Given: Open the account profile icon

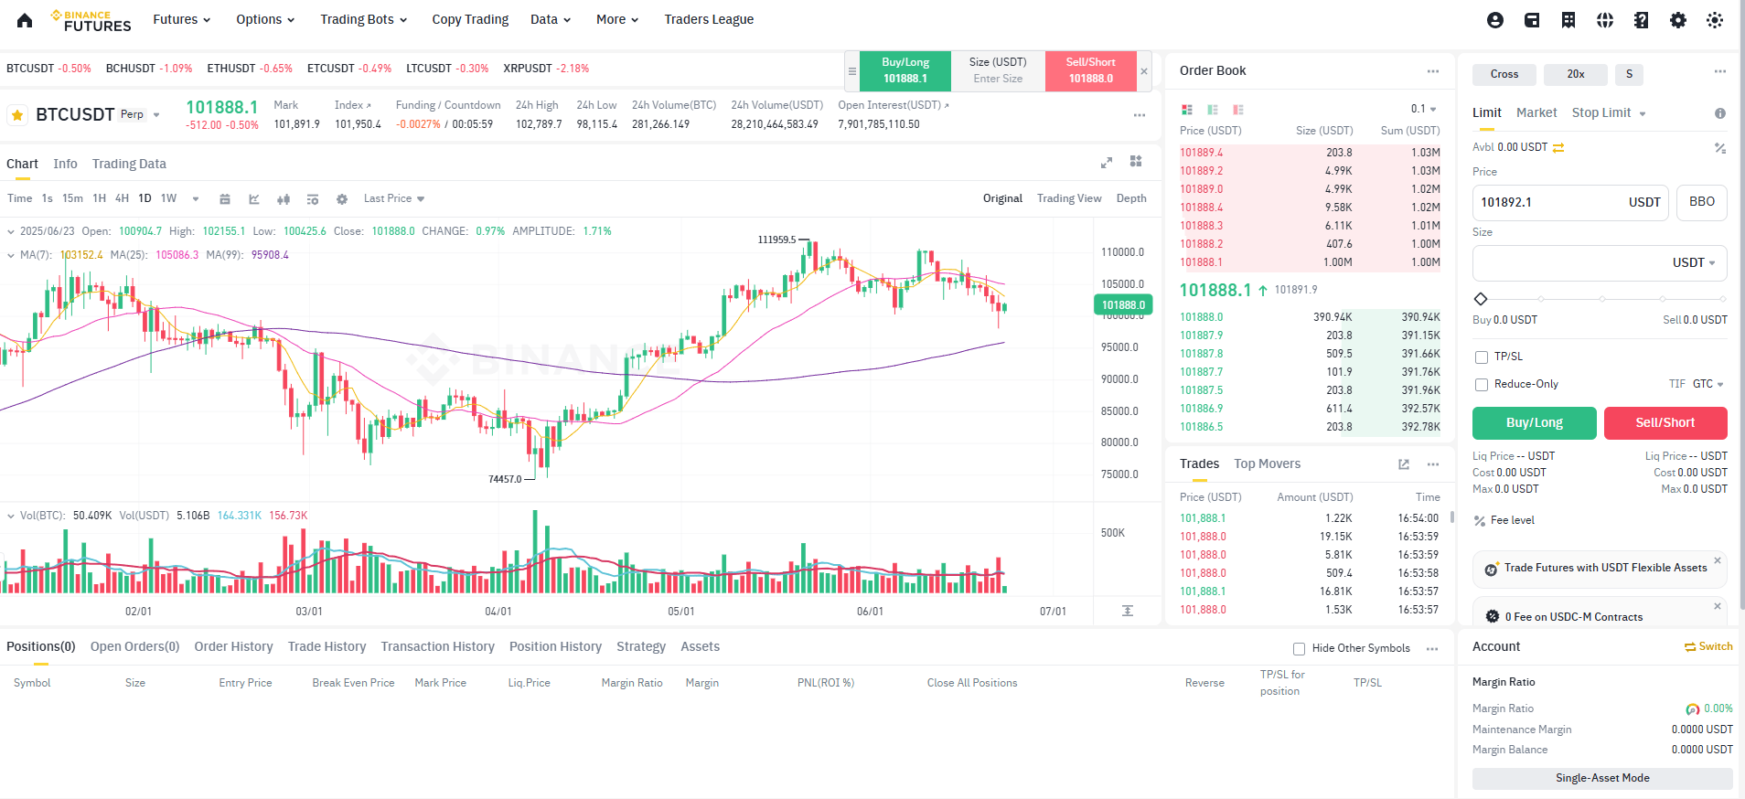Looking at the screenshot, I should [x=1495, y=20].
